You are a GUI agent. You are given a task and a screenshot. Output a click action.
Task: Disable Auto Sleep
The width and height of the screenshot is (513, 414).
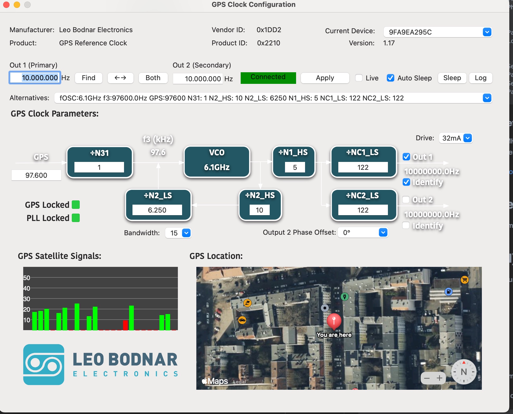coord(391,78)
